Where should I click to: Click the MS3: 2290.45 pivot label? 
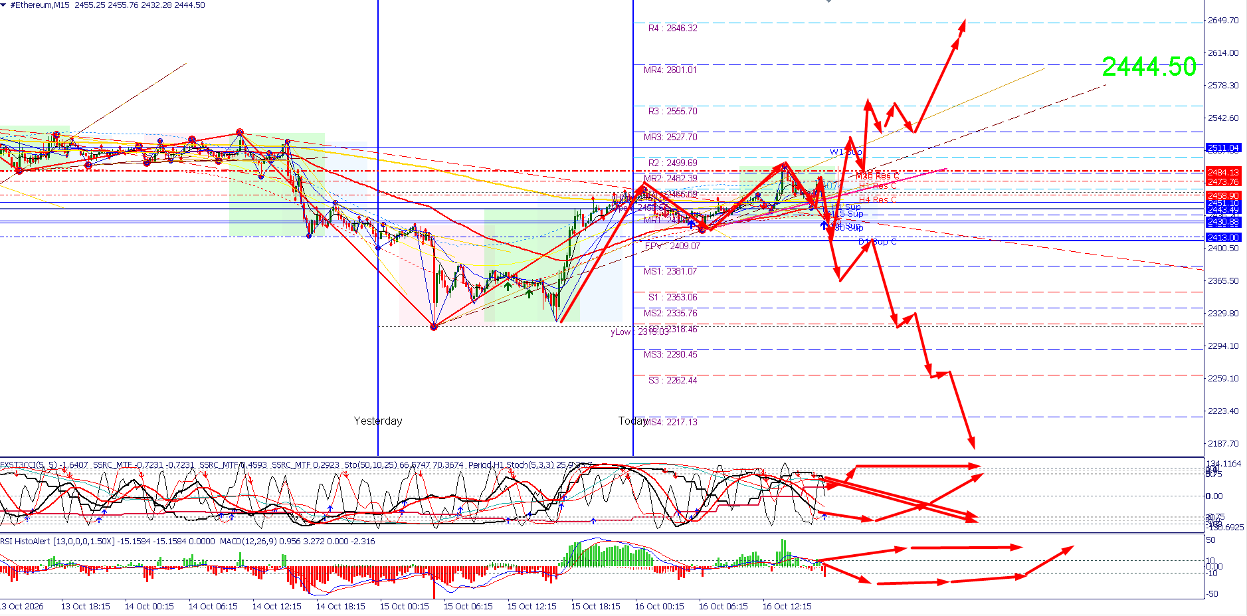(670, 354)
